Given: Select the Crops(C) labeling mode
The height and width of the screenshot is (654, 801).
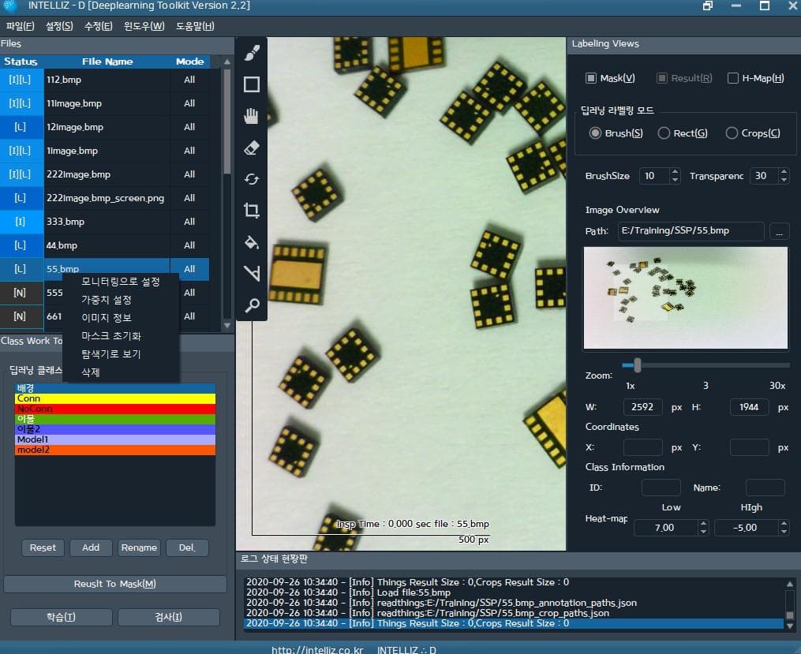Looking at the screenshot, I should point(732,133).
